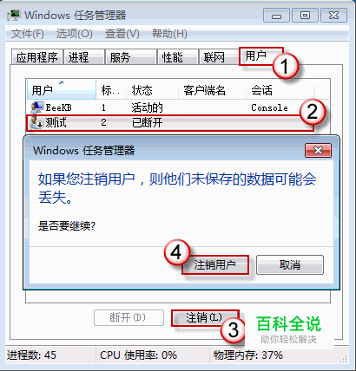This screenshot has height=371, width=356.
Task: Open the 选项(O) menu
Action: [x=74, y=34]
